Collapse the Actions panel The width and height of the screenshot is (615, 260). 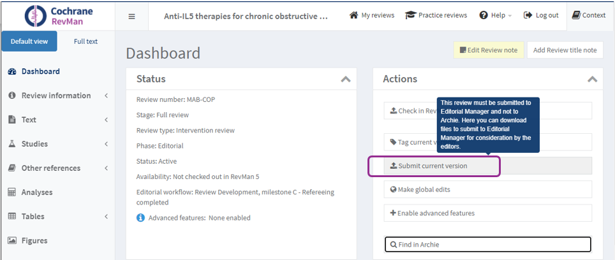click(591, 80)
